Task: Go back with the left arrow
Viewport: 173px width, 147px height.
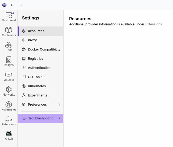Action: [x=12, y=5]
